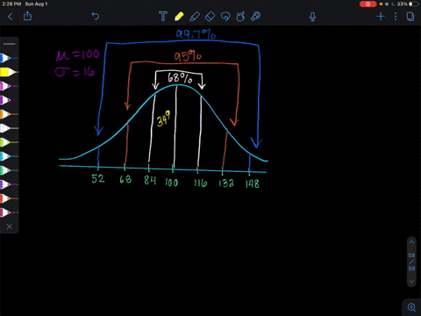
Task: Click the red screen recording indicator
Action: 367,4
